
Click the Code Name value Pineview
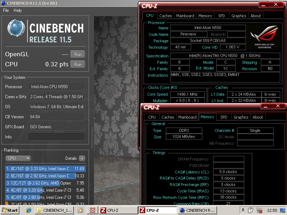point(189,34)
